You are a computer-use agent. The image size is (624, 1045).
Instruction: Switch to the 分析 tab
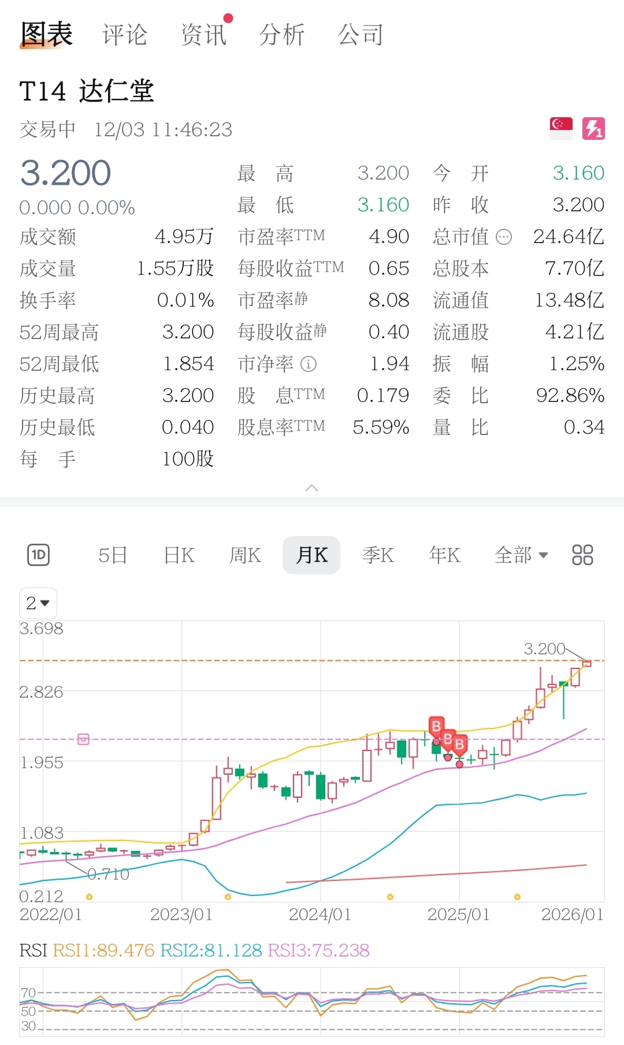pos(282,35)
